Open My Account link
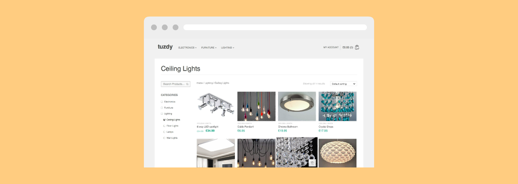The width and height of the screenshot is (518, 184). pos(331,47)
